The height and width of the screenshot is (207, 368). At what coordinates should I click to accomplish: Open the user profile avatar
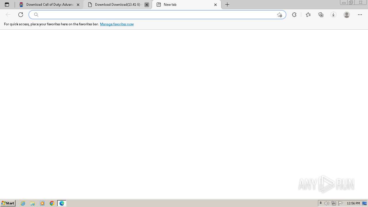pos(347,15)
